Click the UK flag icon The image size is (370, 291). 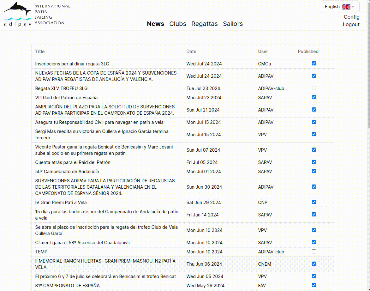pos(346,7)
